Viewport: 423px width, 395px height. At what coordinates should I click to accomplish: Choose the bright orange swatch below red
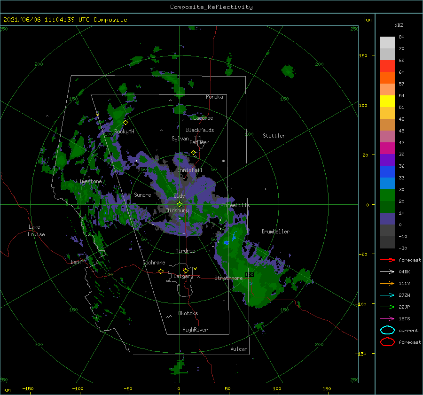click(387, 77)
